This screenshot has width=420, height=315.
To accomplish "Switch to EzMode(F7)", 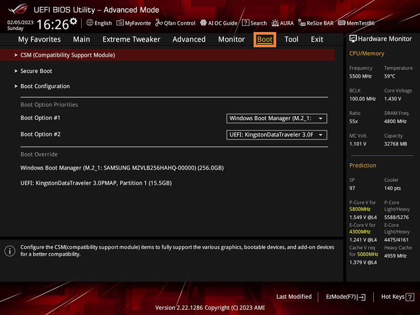I will [345, 297].
